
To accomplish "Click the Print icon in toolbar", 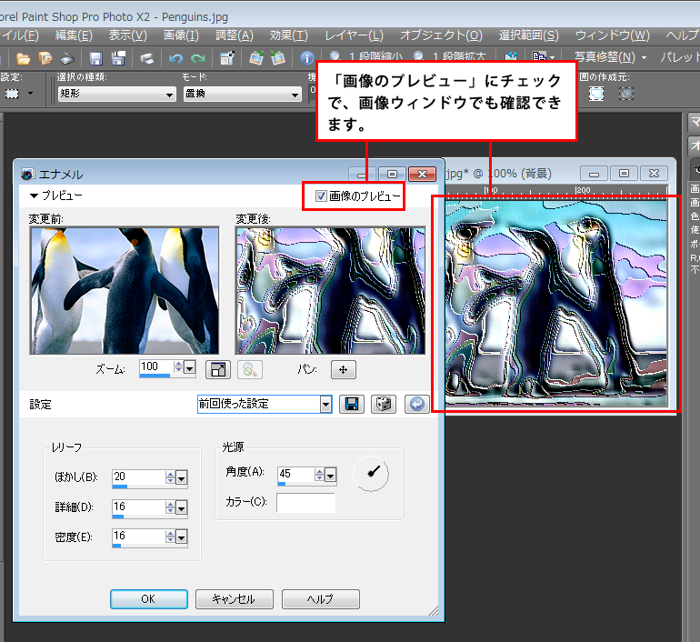I will click(x=146, y=58).
